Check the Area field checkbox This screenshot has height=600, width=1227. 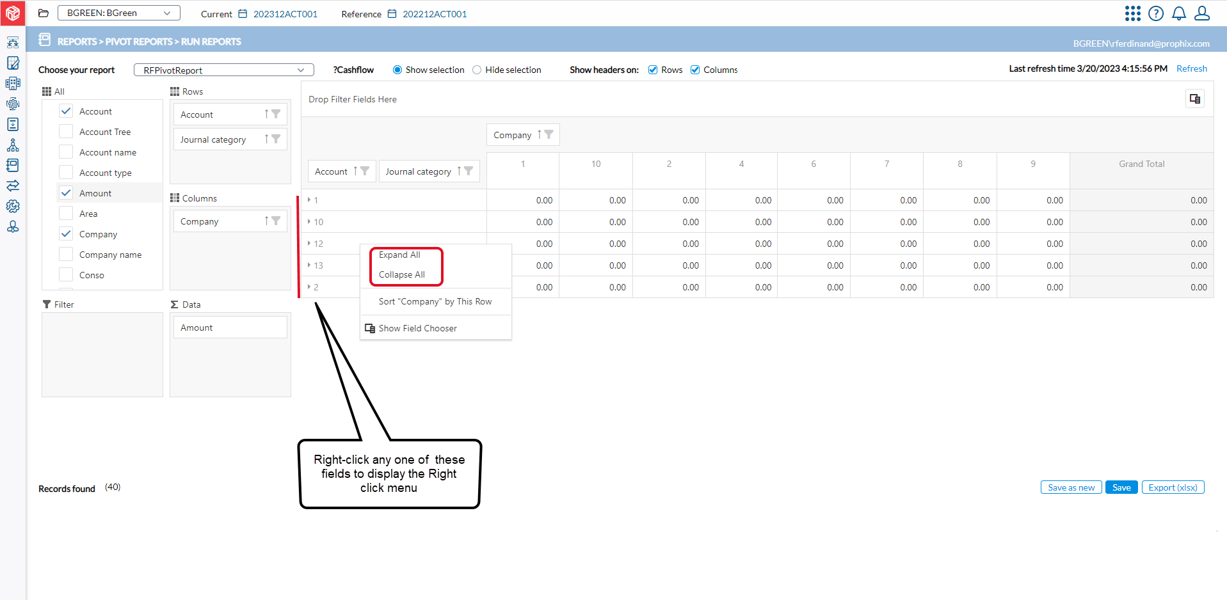coord(66,213)
